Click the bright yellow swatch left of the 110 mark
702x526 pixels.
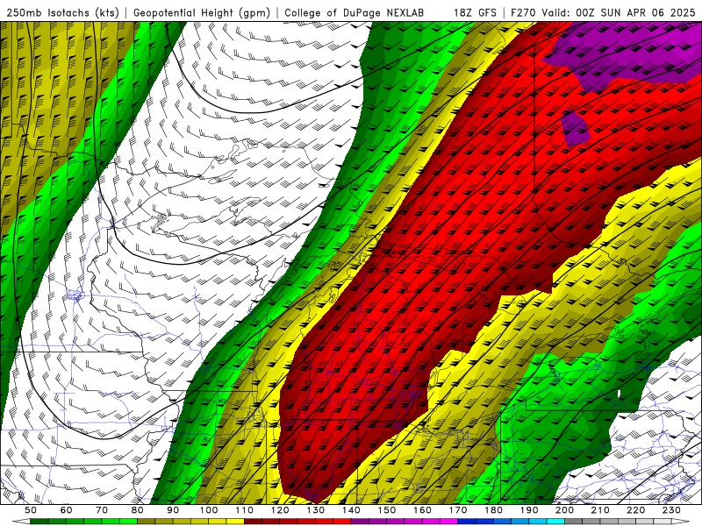tap(235, 522)
